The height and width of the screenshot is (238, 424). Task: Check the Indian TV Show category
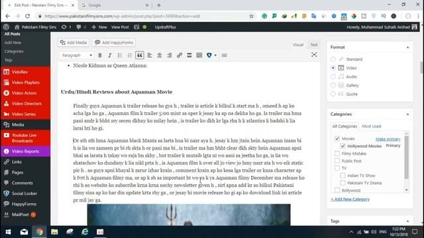click(343, 175)
